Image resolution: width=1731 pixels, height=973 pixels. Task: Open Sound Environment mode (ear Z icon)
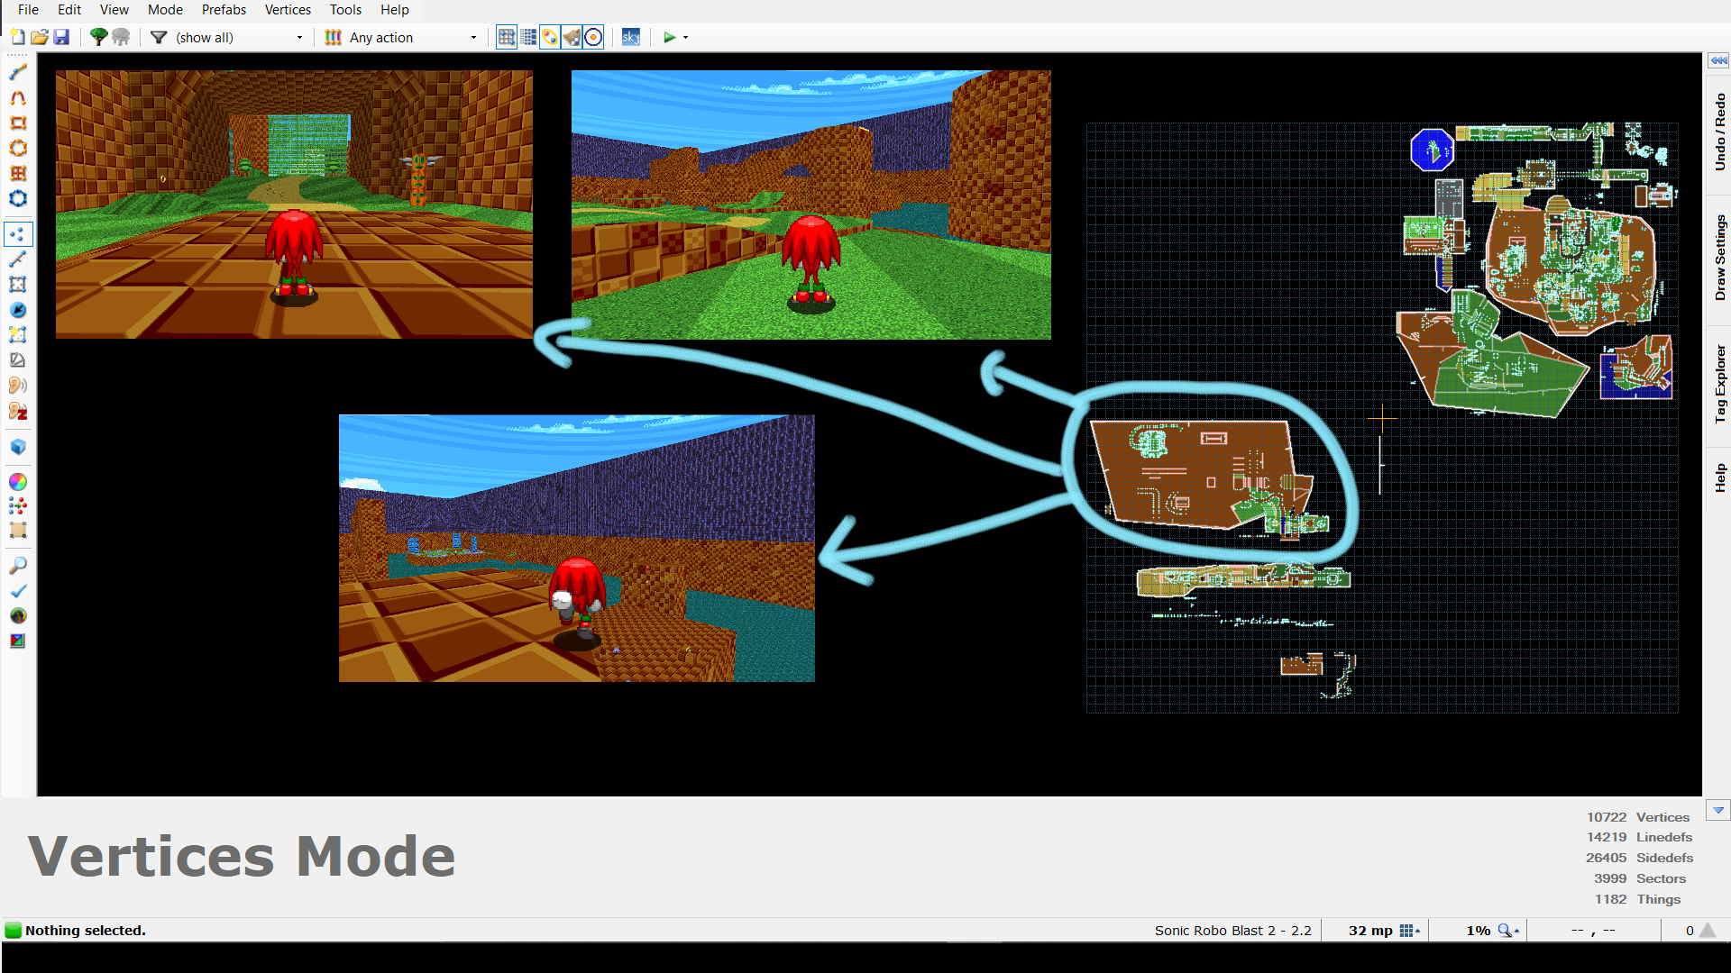18,412
